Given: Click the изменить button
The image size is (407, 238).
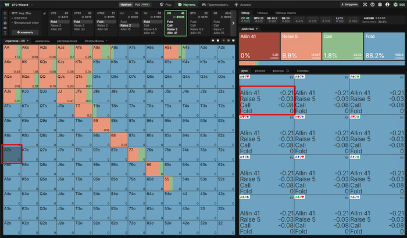Looking at the screenshot, I should pyautogui.click(x=25, y=33).
